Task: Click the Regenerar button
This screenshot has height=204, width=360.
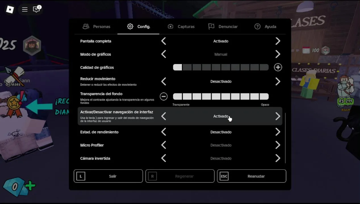Action: coord(180,176)
